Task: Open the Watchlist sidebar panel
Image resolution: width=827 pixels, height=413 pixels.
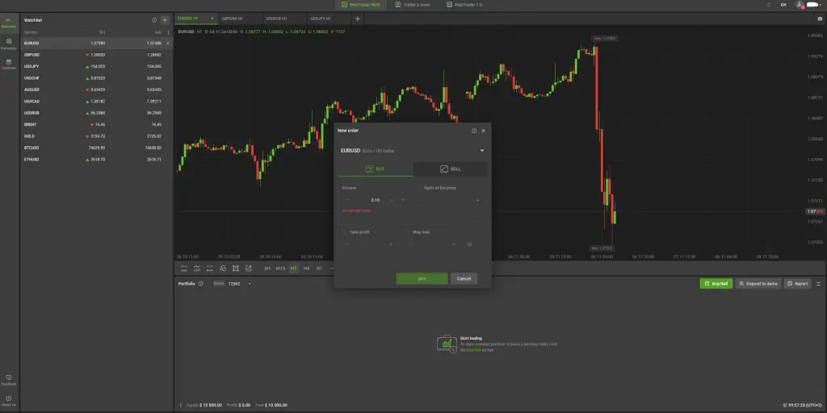Action: coord(8,23)
